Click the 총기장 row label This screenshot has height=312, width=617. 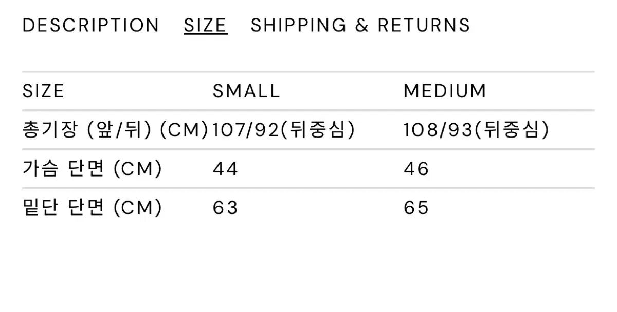pos(48,130)
